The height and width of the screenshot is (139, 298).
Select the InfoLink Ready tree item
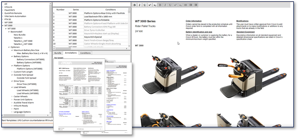pyautogui.click(x=21, y=106)
